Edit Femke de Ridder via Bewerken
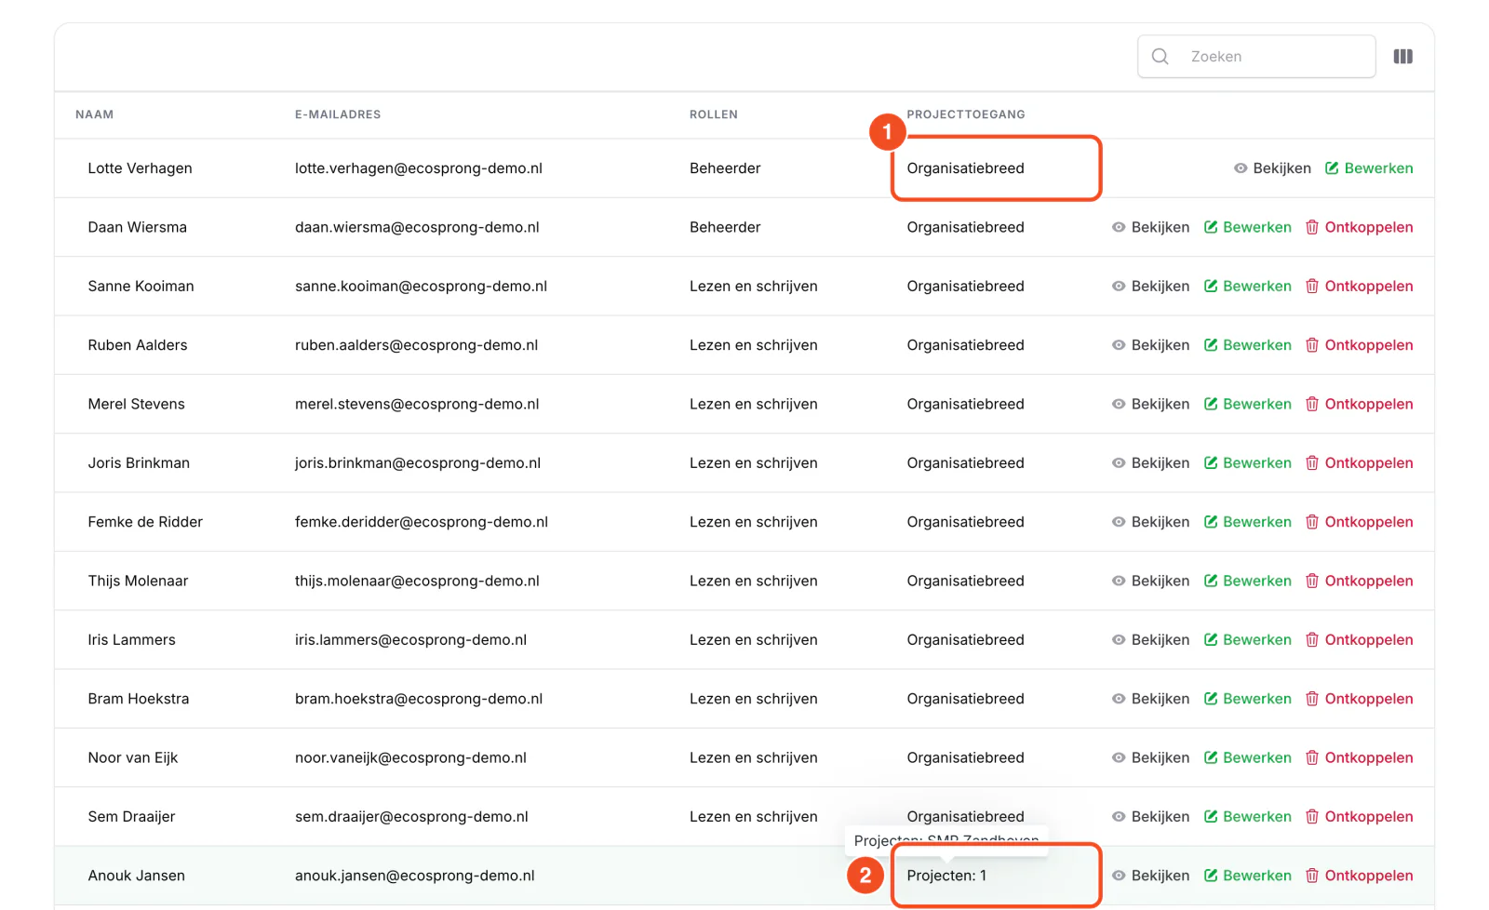The image size is (1489, 910). 1247,522
